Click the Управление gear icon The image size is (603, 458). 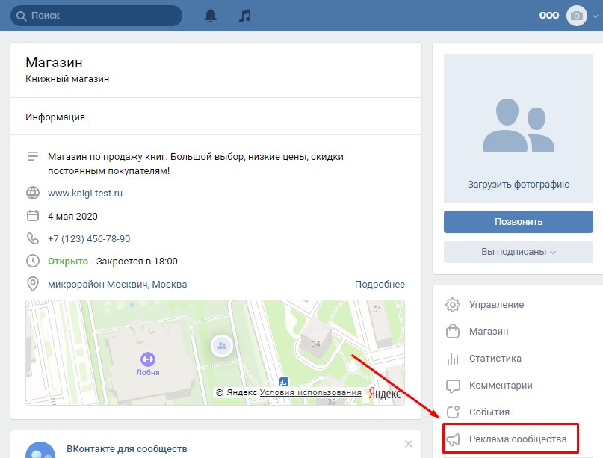(x=453, y=305)
